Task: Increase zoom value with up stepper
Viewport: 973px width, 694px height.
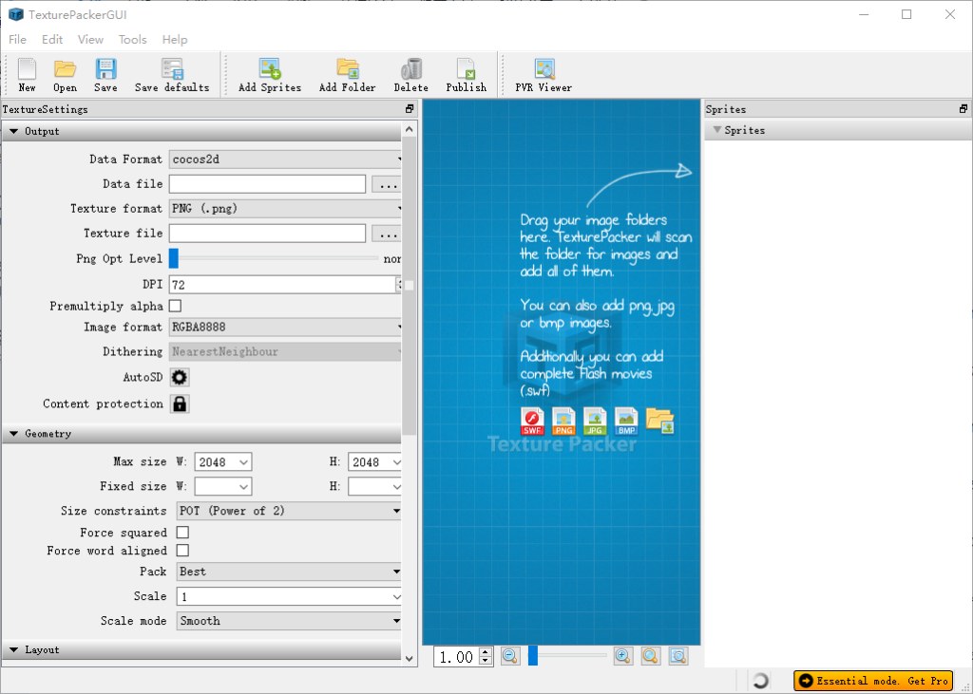Action: [486, 652]
